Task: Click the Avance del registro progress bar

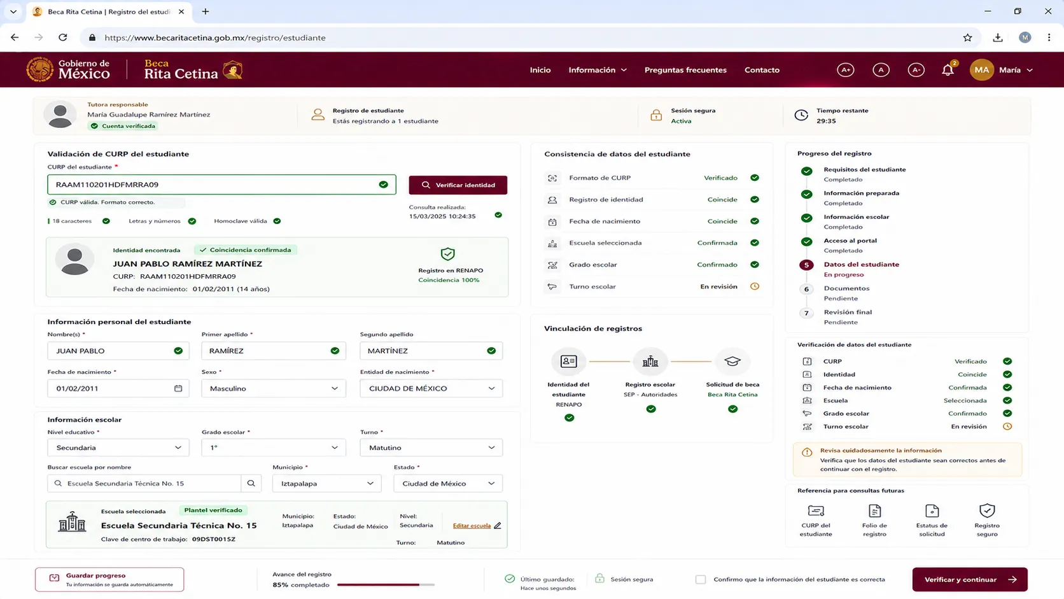Action: pos(386,584)
